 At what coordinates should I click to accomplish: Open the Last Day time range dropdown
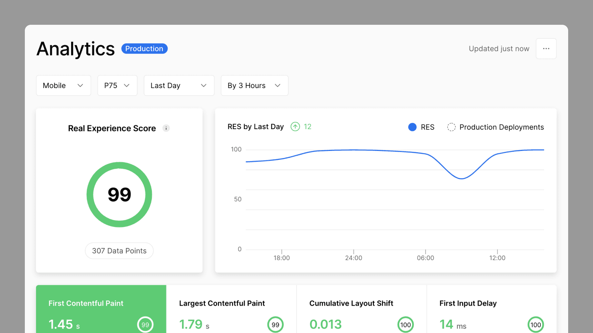tap(179, 85)
